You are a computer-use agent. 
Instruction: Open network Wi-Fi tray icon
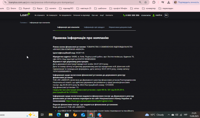pos(181,115)
